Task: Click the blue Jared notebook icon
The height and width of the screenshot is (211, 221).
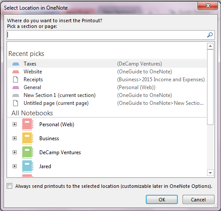Action: pos(28,166)
